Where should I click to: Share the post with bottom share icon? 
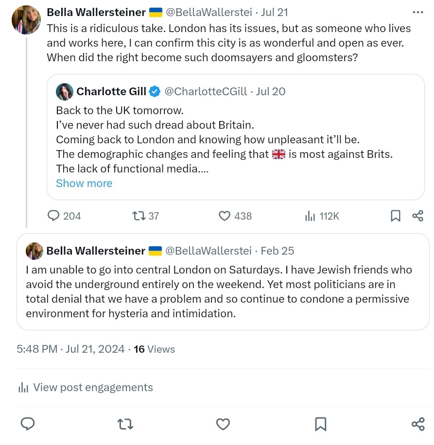pos(418,424)
